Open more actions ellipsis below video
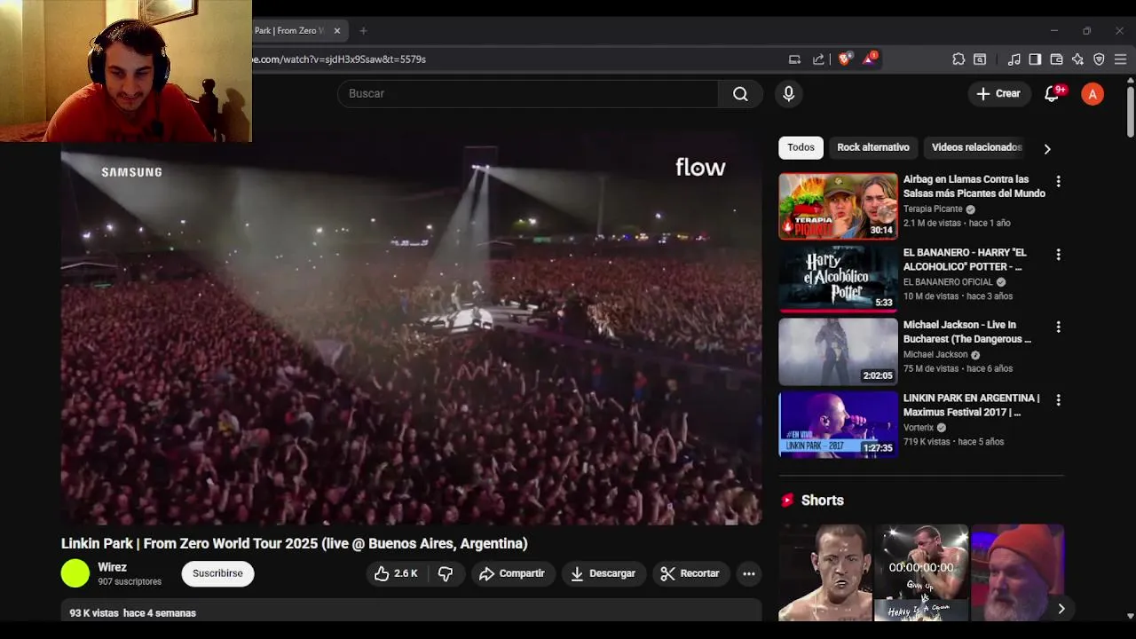 pos(749,573)
